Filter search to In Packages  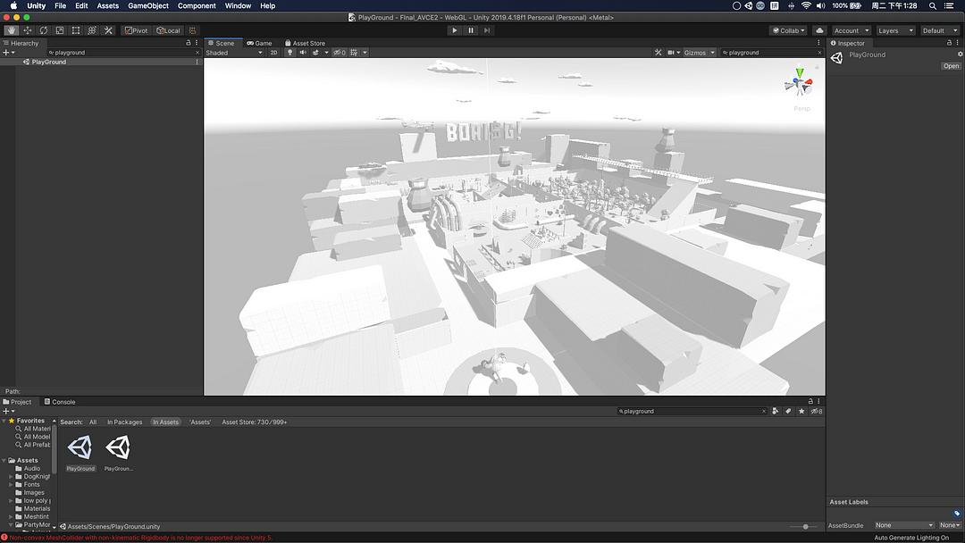click(124, 422)
